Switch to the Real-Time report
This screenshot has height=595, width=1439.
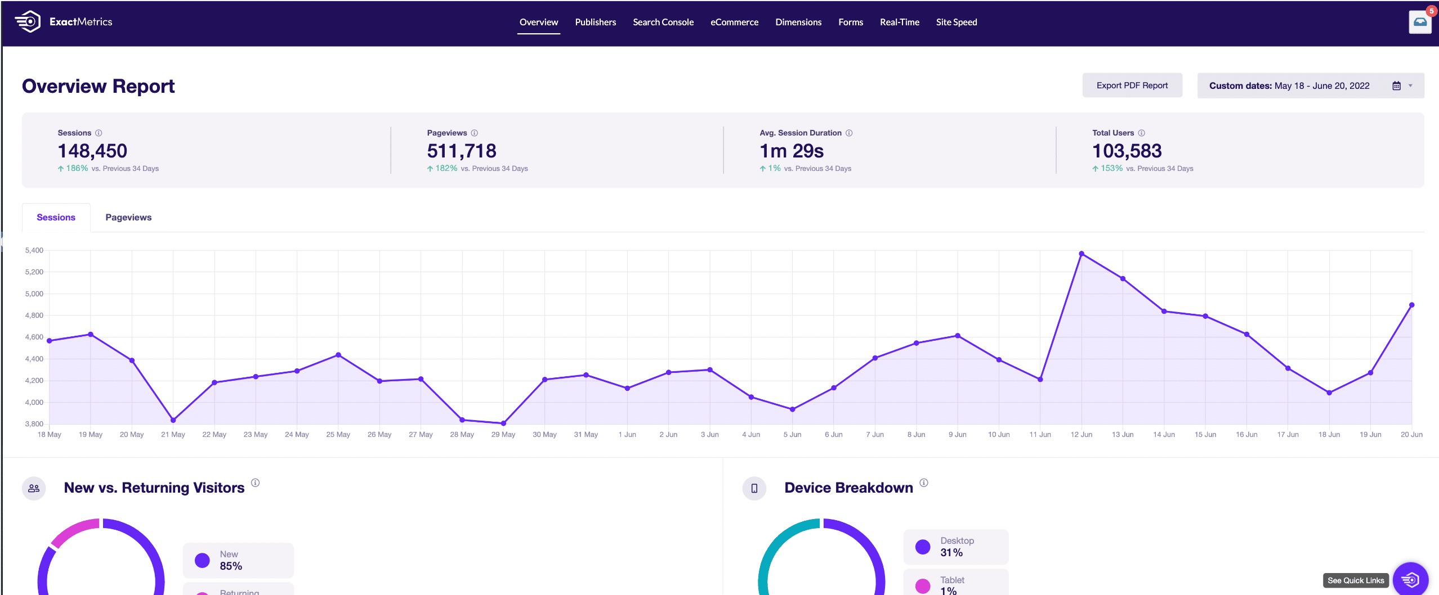pyautogui.click(x=900, y=22)
